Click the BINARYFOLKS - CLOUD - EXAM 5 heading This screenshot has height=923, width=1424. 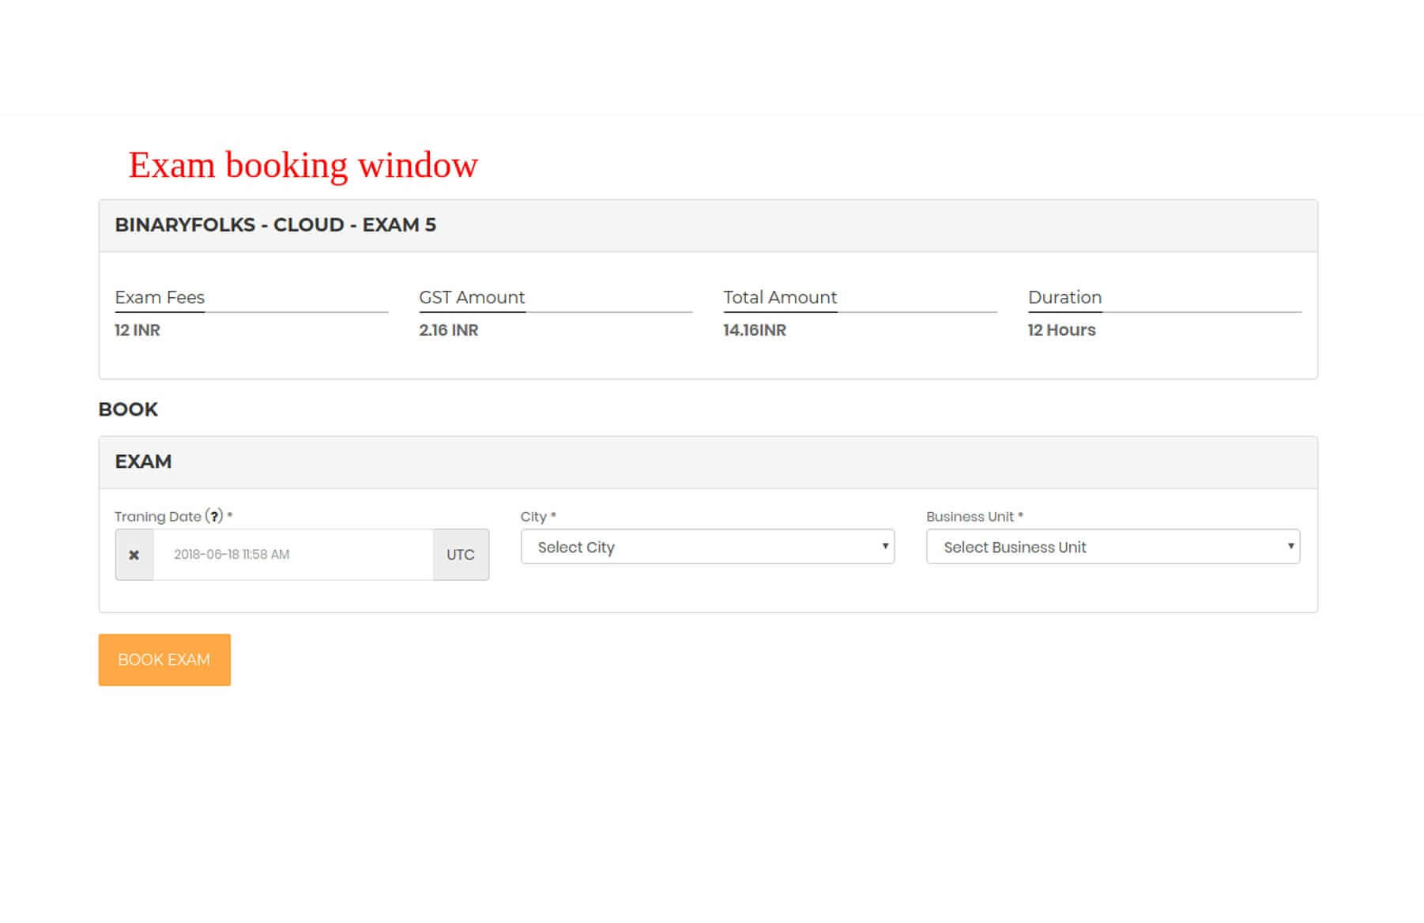tap(275, 225)
